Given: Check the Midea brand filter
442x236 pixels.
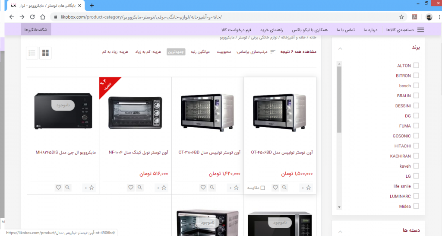Looking at the screenshot, I should [416, 206].
